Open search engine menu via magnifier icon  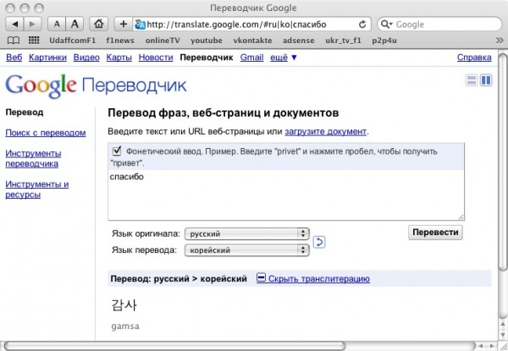click(x=386, y=25)
